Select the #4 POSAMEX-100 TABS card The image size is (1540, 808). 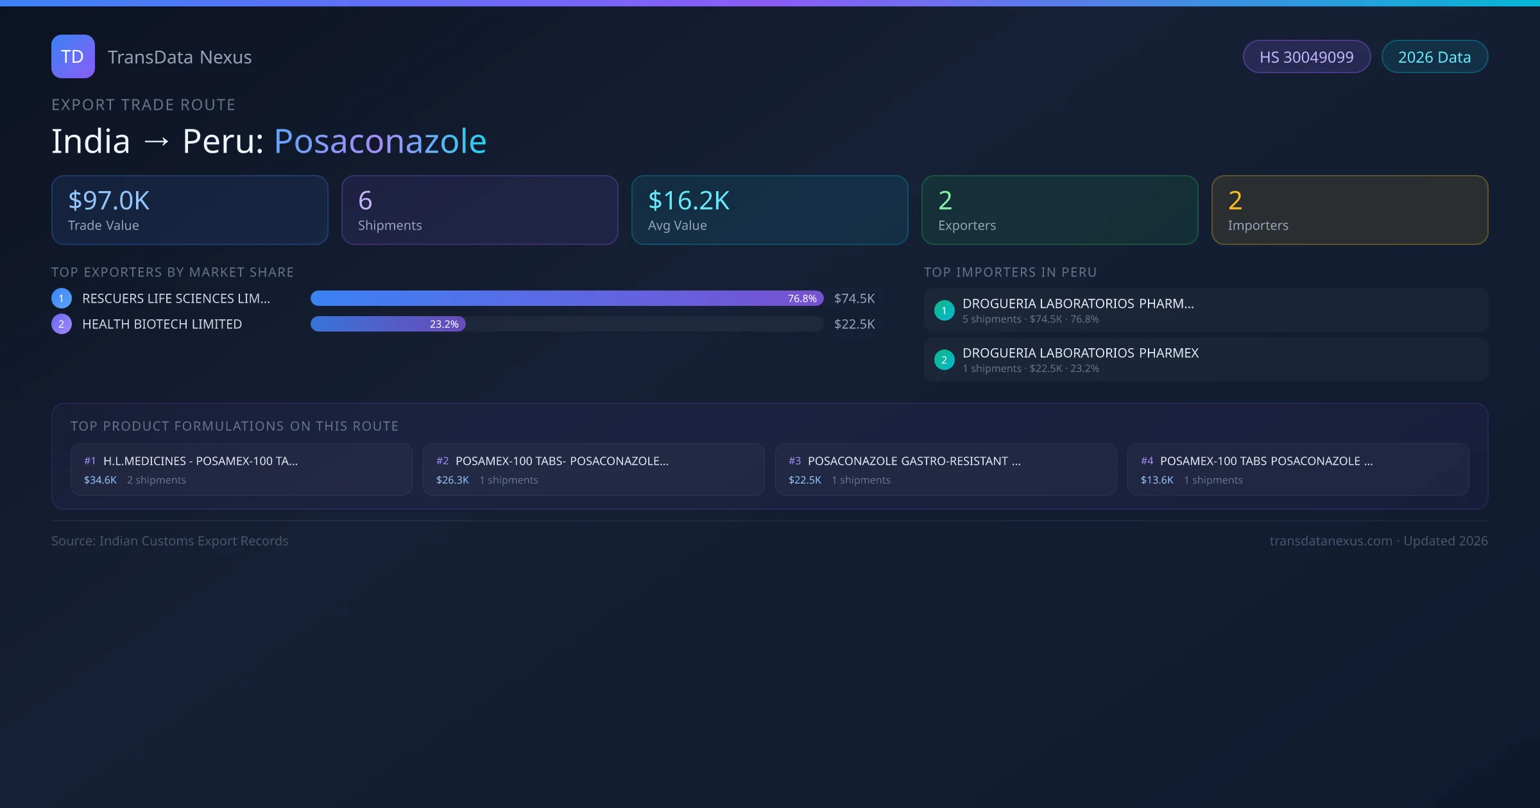coord(1297,469)
